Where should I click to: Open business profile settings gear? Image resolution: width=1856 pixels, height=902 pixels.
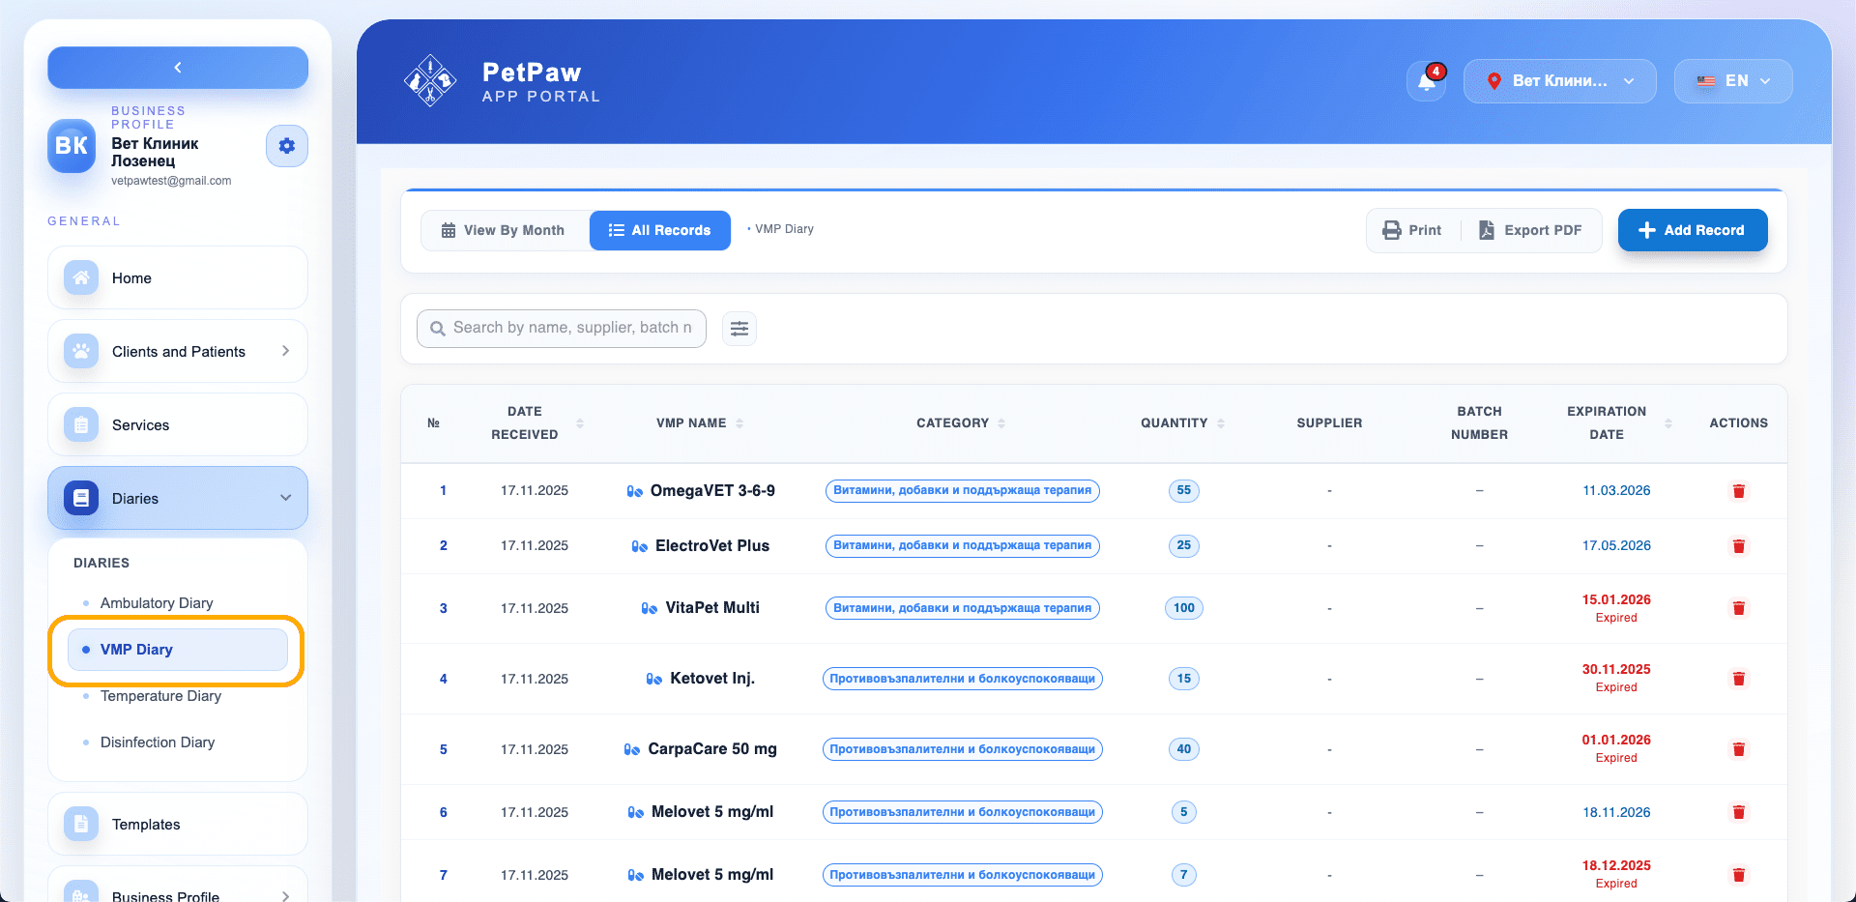pyautogui.click(x=287, y=146)
